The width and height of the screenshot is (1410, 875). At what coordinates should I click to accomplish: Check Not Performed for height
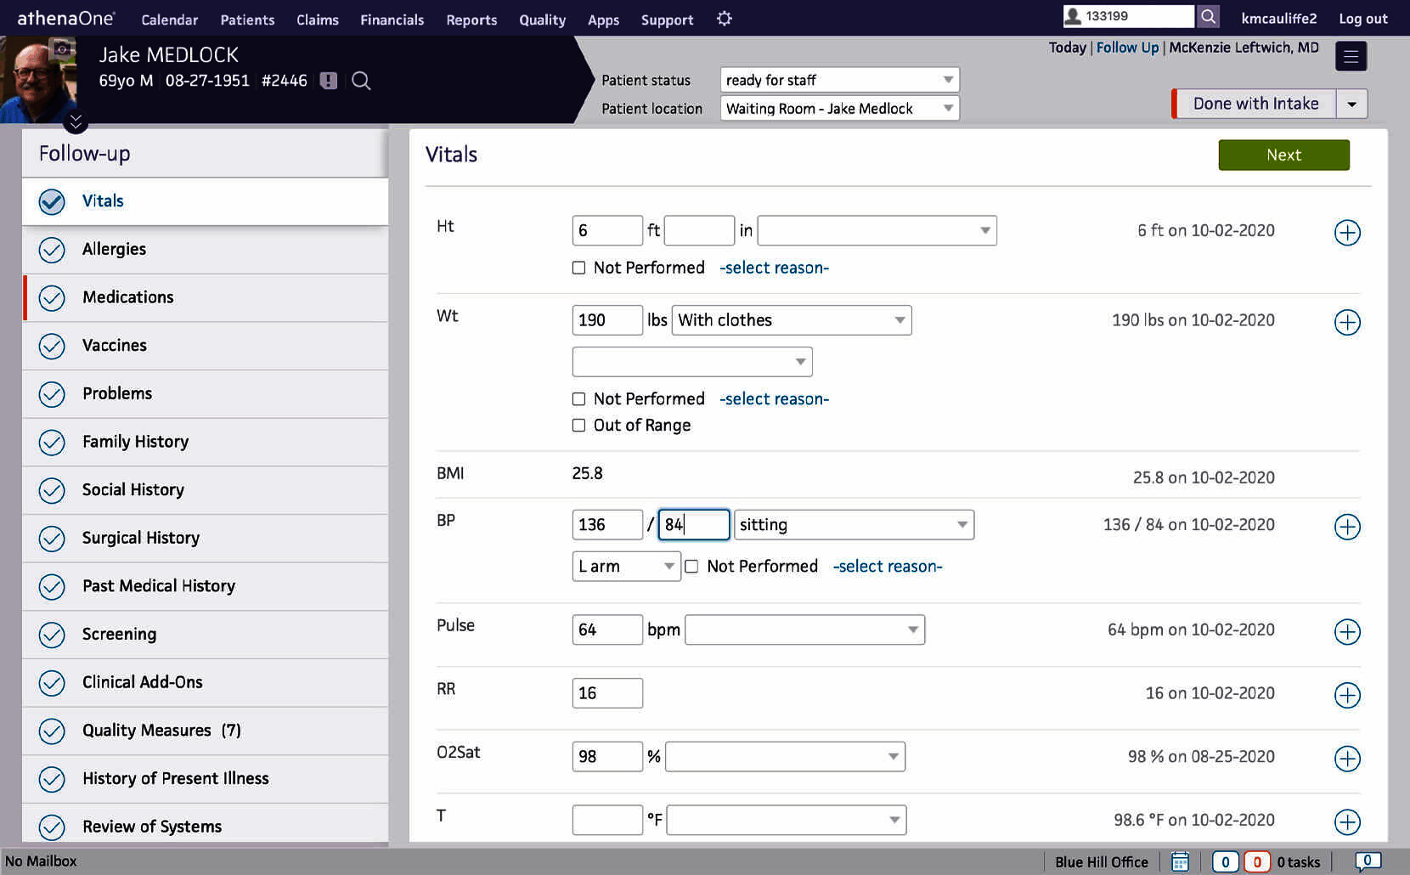click(578, 267)
